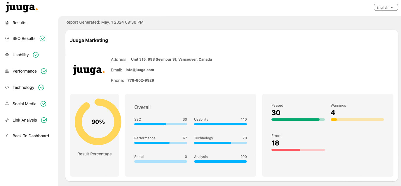Click the Usability sidebar icon

pyautogui.click(x=7, y=55)
